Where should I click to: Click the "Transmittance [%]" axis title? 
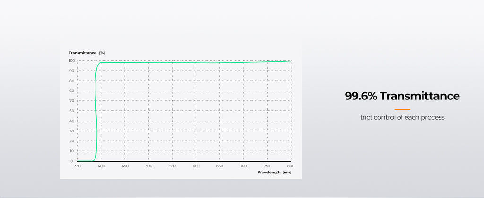[x=87, y=53]
